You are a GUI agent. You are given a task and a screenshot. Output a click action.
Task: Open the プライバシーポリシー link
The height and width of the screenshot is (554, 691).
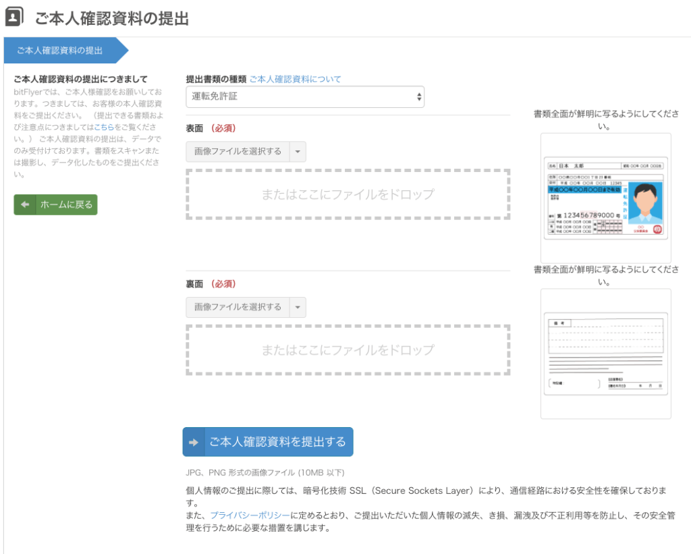pyautogui.click(x=250, y=515)
